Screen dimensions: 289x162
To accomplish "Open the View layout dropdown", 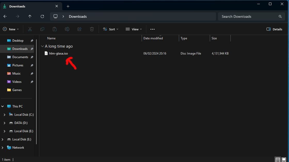I will coord(134,29).
